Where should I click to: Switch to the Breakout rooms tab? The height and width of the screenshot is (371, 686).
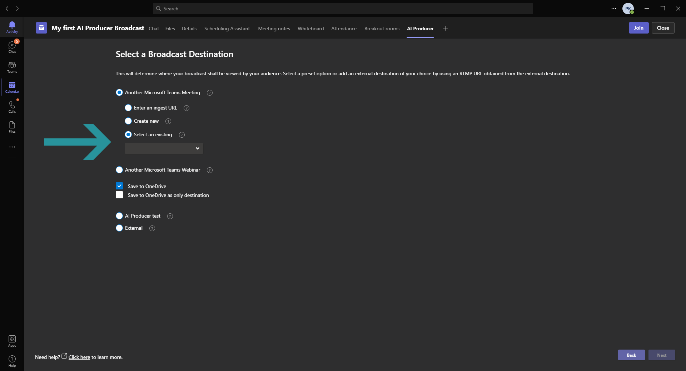382,29
